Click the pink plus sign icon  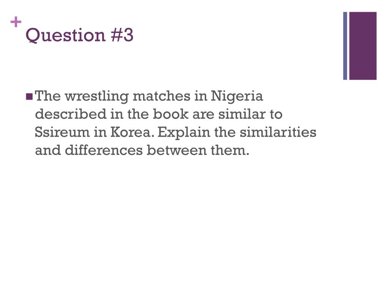(16, 23)
